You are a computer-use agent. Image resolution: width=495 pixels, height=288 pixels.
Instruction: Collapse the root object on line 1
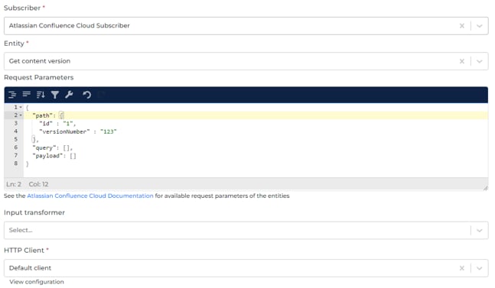tap(21, 107)
